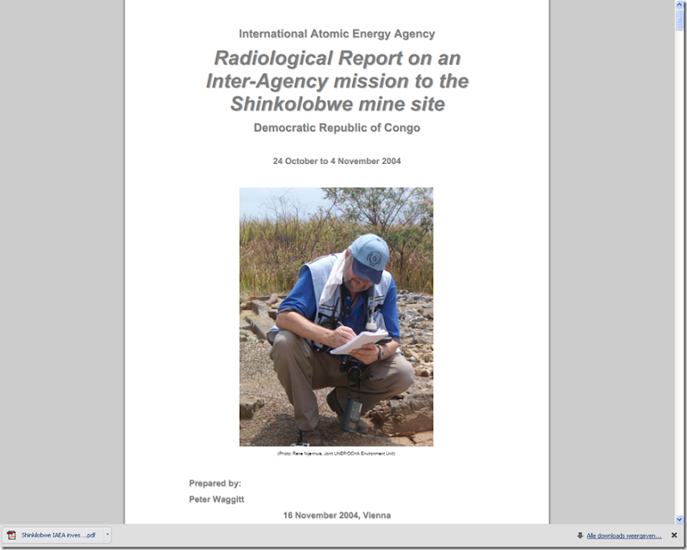Click the title line 'Radiological Report on an'
687x550 pixels.
(x=337, y=57)
